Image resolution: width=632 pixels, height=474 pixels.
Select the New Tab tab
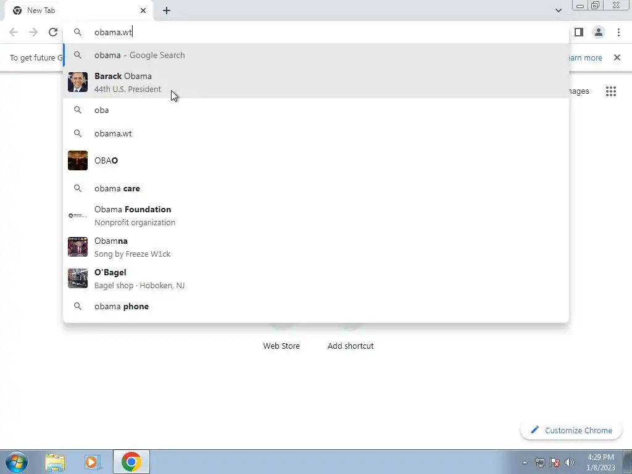(78, 10)
